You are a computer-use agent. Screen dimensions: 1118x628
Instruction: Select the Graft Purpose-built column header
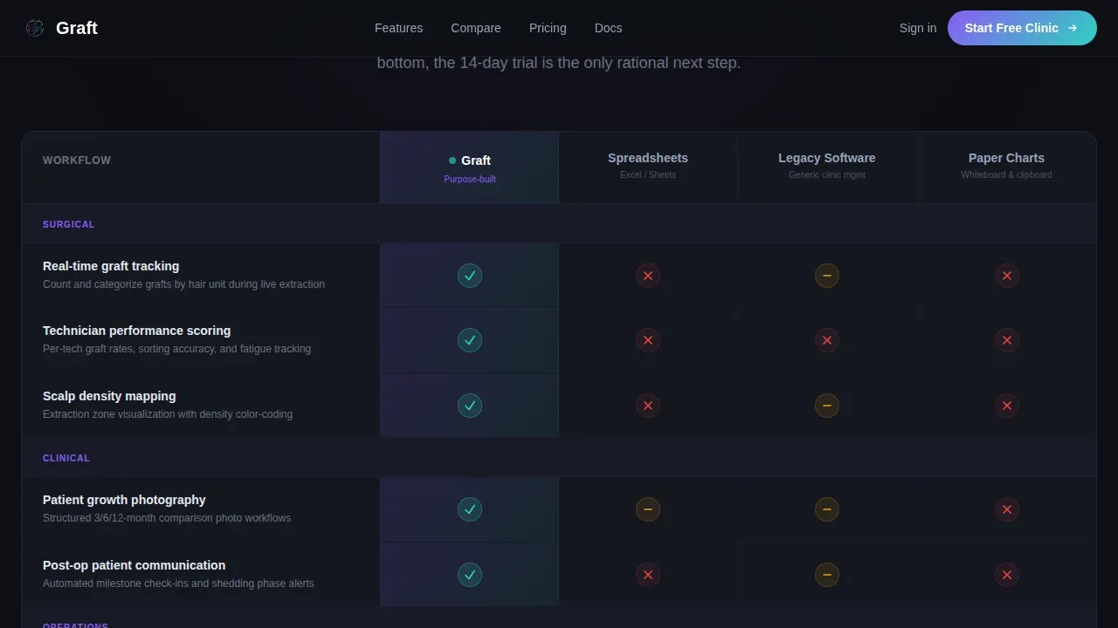(470, 168)
